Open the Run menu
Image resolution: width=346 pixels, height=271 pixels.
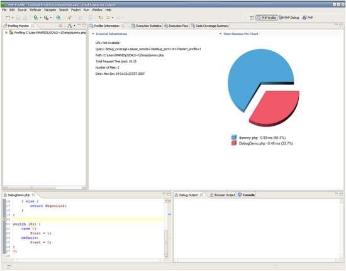[x=86, y=10]
